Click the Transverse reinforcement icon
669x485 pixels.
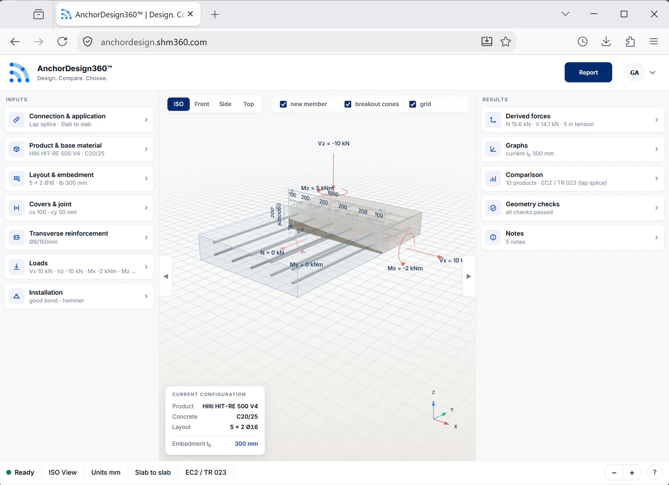16,237
